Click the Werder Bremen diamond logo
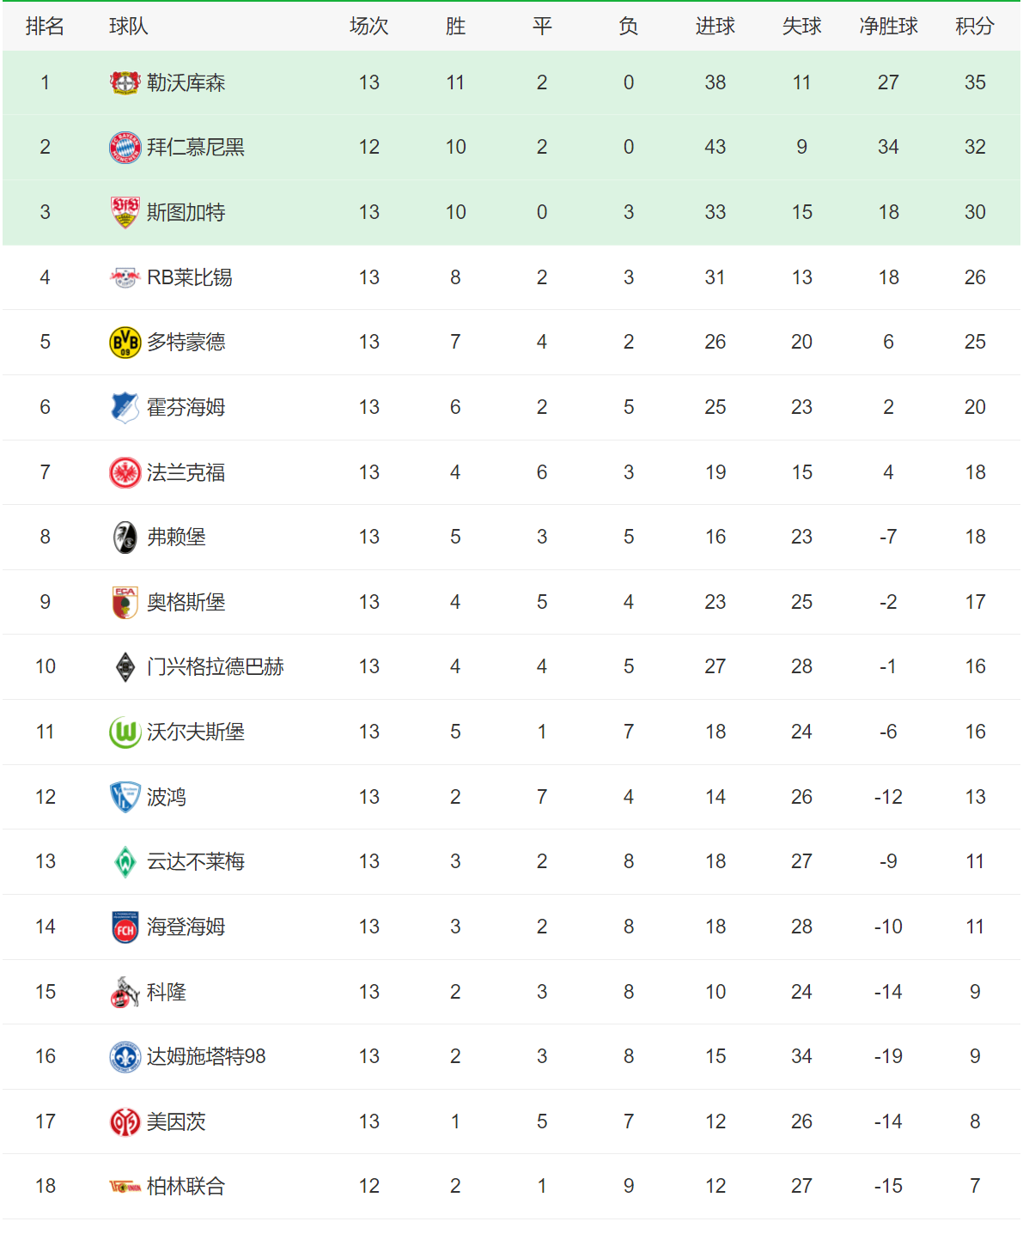This screenshot has height=1252, width=1023. tap(125, 862)
